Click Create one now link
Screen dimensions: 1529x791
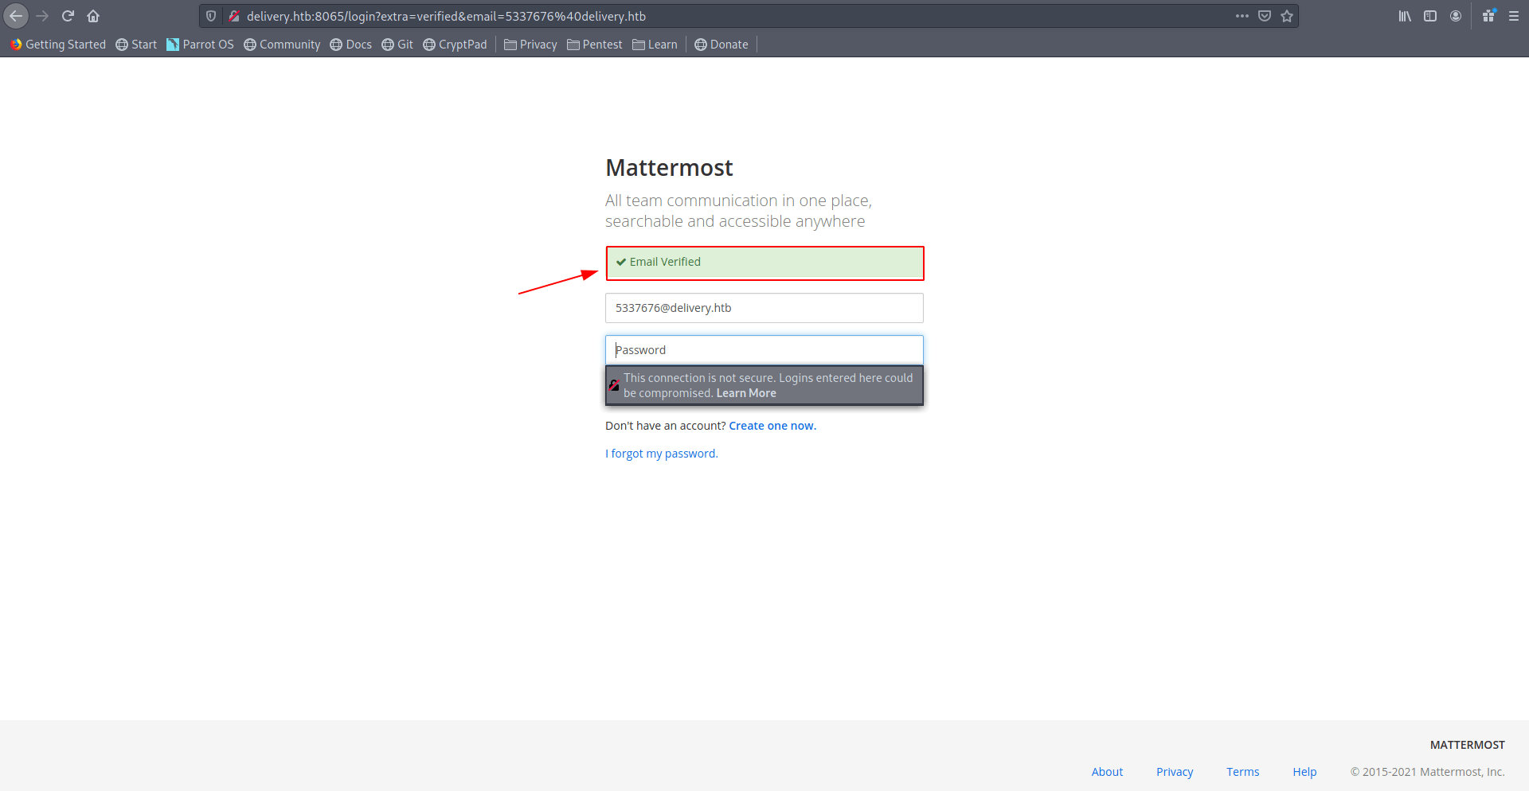pos(772,426)
